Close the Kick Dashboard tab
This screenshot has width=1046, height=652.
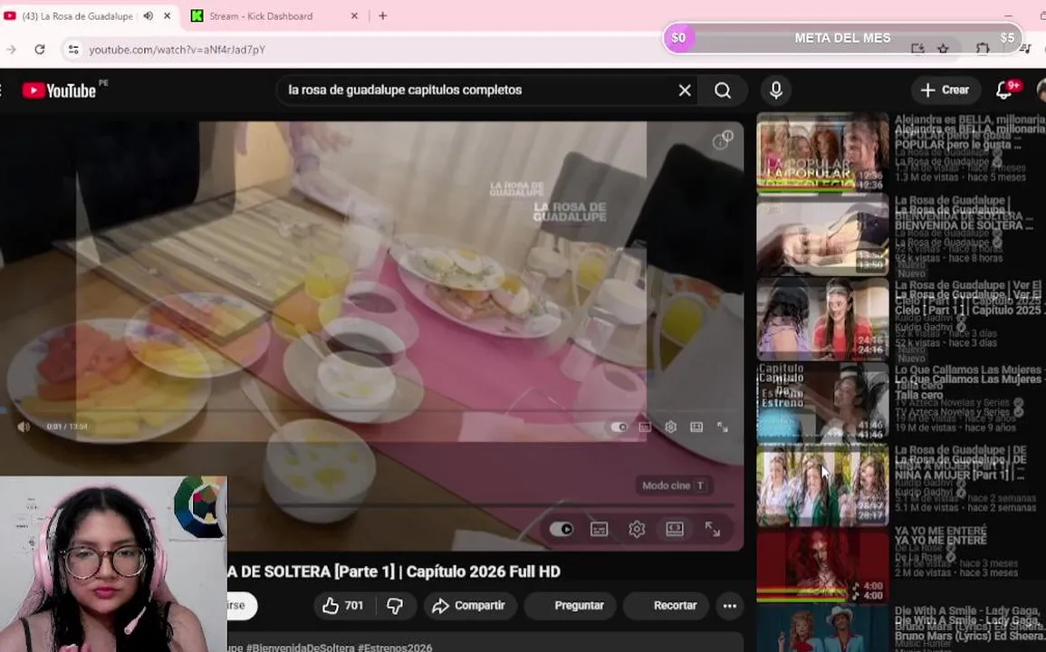pyautogui.click(x=354, y=16)
